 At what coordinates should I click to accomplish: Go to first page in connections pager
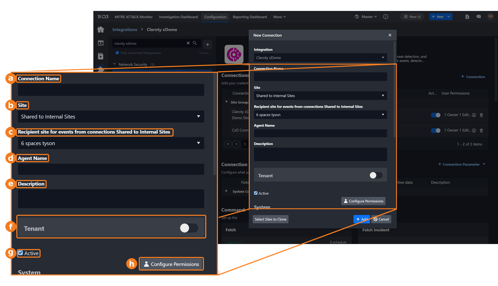[x=228, y=144]
